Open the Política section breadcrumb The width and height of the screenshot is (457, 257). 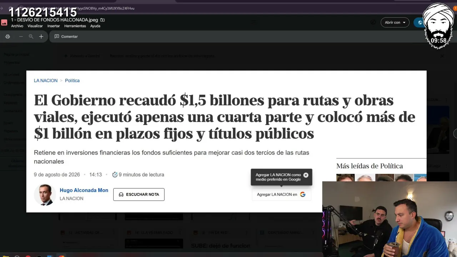click(x=72, y=81)
